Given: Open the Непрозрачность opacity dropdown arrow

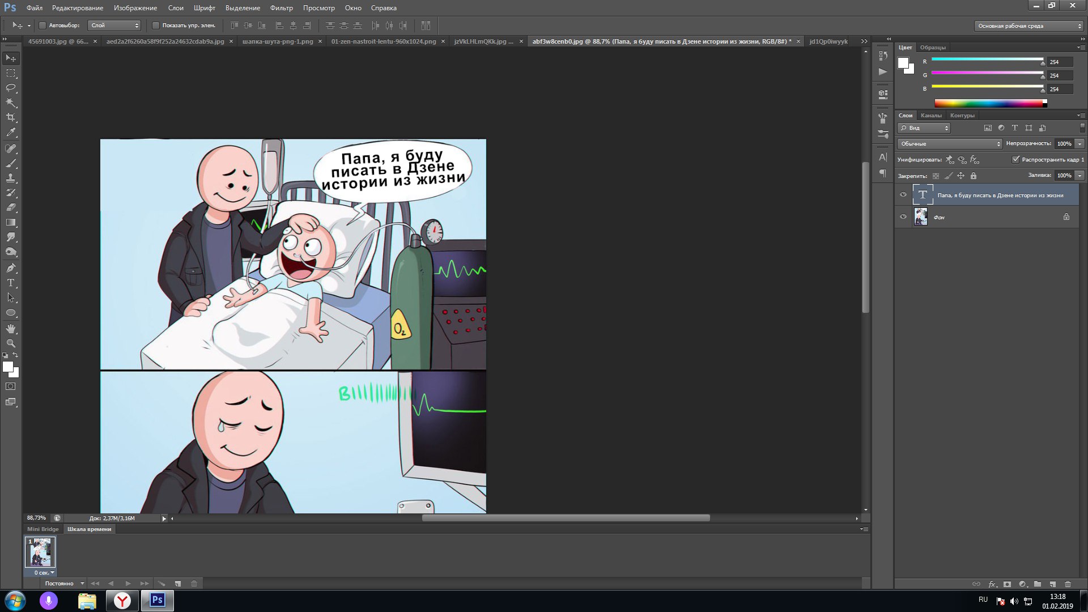Looking at the screenshot, I should tap(1080, 144).
